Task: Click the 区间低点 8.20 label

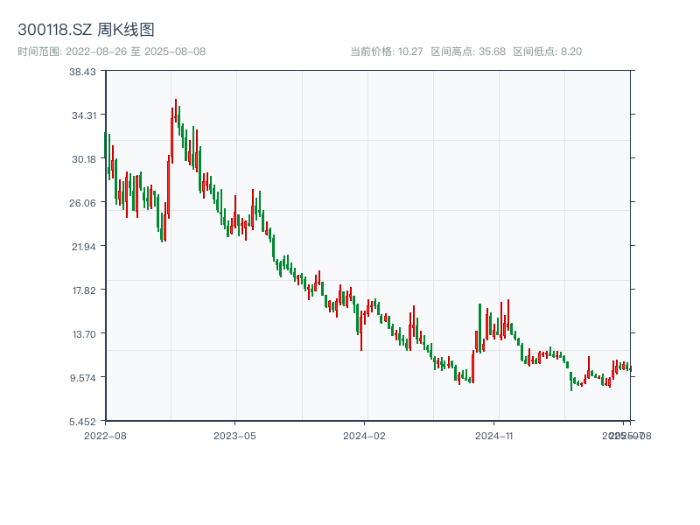Action: pos(547,52)
